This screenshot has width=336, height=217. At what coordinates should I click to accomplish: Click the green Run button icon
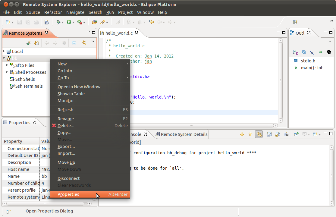pos(69,22)
